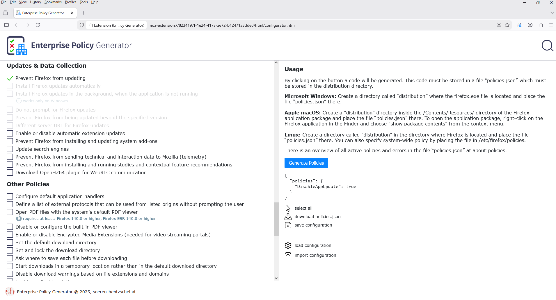Open the Firefox account icon
This screenshot has height=300, width=556.
pos(530,25)
